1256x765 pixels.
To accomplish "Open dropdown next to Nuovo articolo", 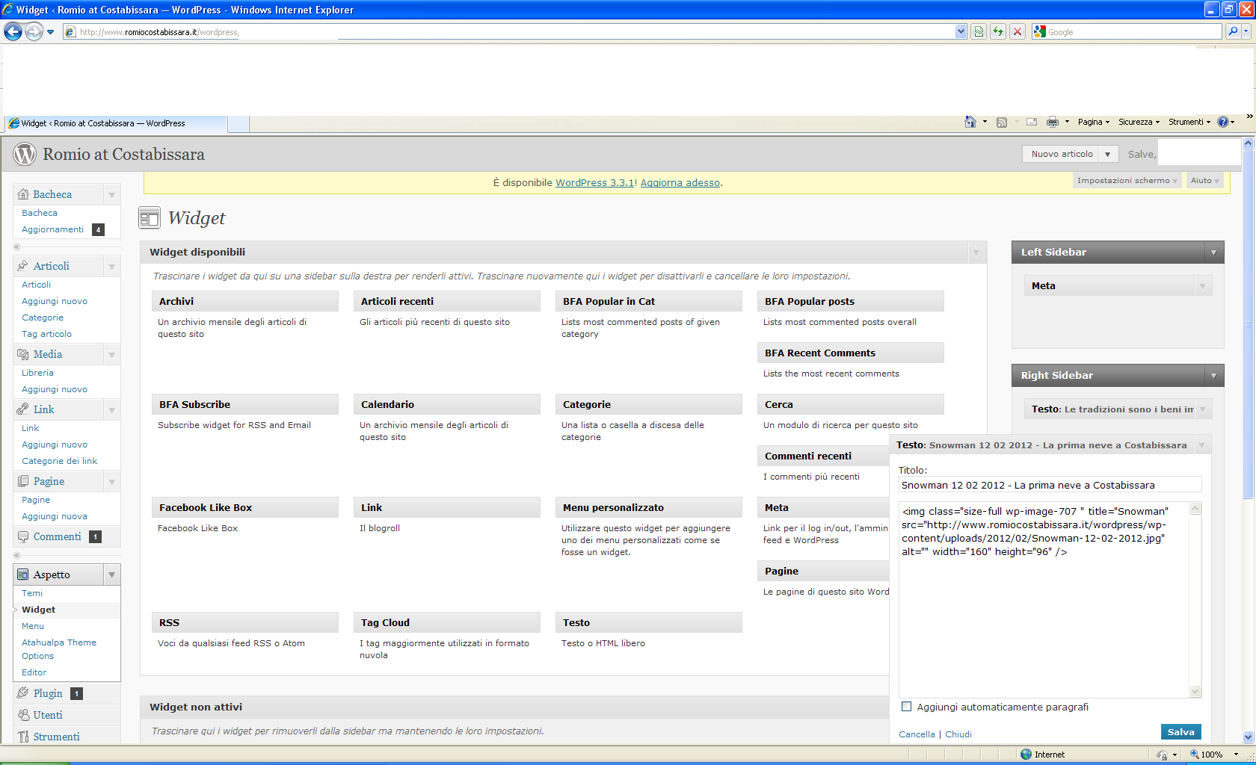I will coord(1107,154).
